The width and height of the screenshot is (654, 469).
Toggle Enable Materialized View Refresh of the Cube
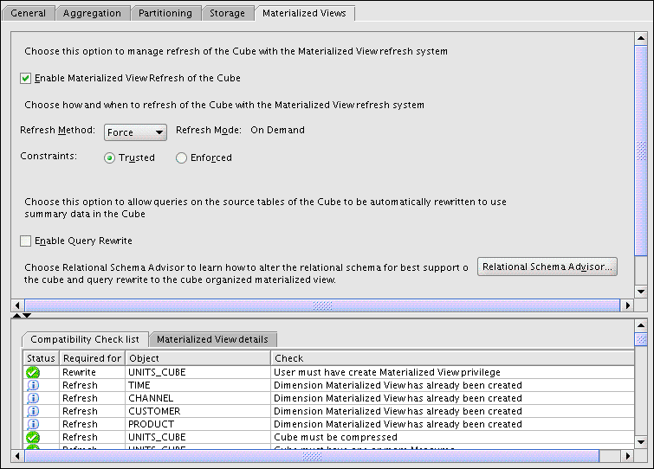click(x=25, y=78)
